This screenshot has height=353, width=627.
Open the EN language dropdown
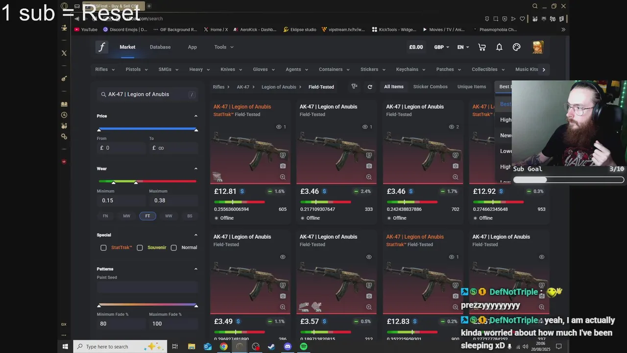tap(463, 47)
